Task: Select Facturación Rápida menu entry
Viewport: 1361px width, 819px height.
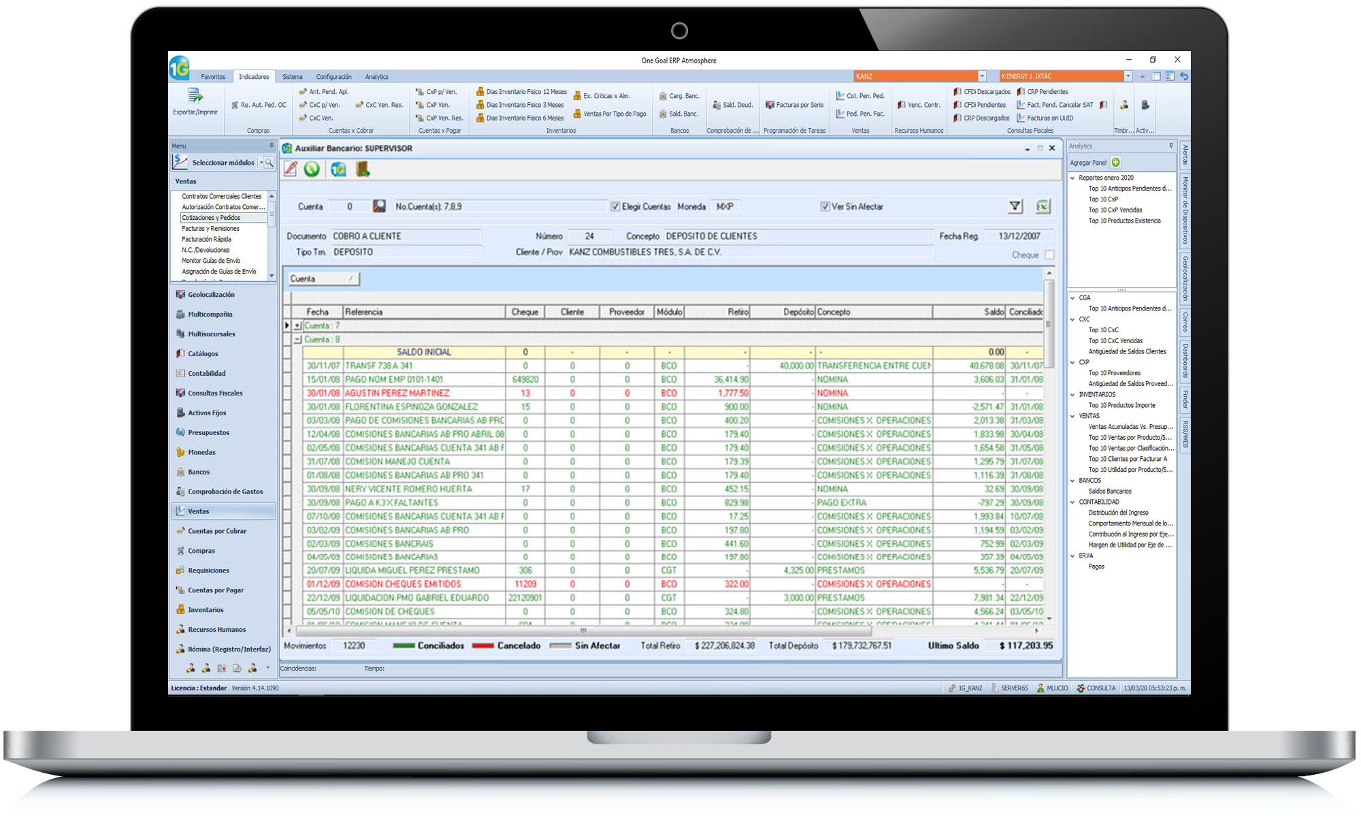Action: point(206,240)
